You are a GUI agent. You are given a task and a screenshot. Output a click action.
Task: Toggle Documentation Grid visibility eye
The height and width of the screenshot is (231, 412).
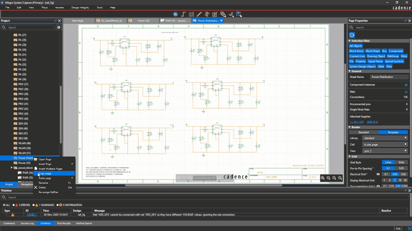pos(378,186)
